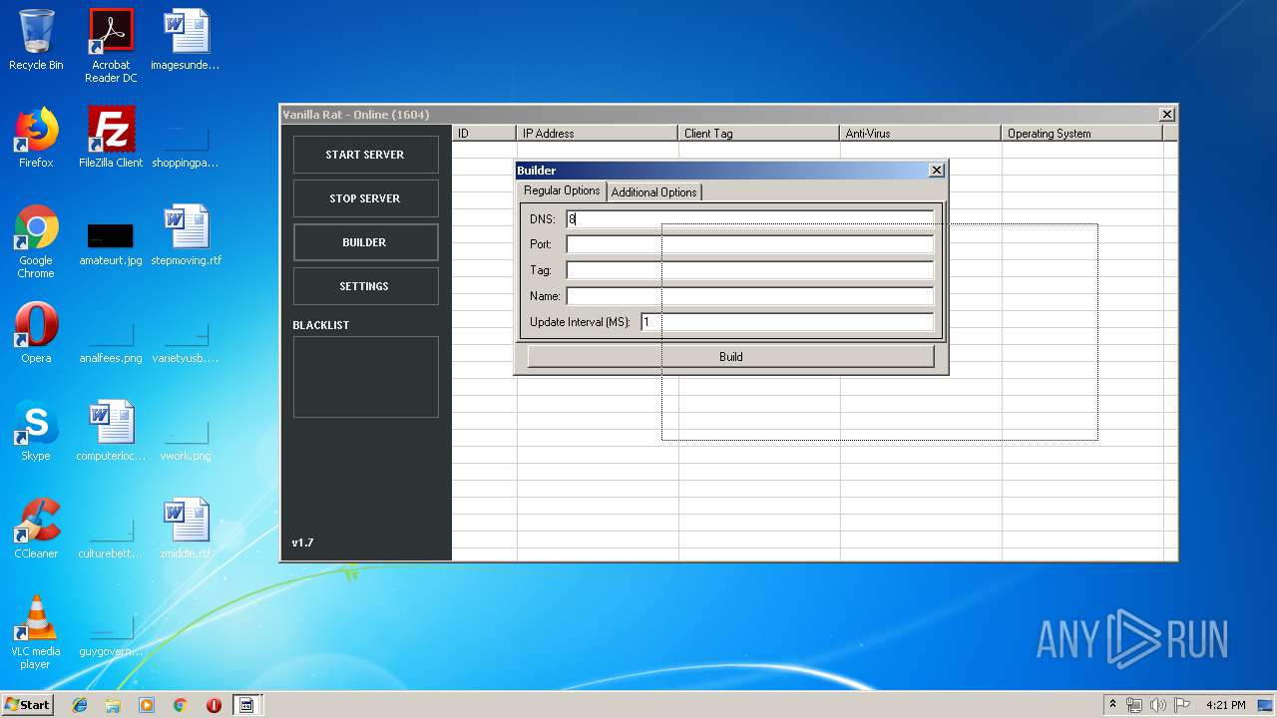Switch to the Regular Options tab

tap(562, 190)
